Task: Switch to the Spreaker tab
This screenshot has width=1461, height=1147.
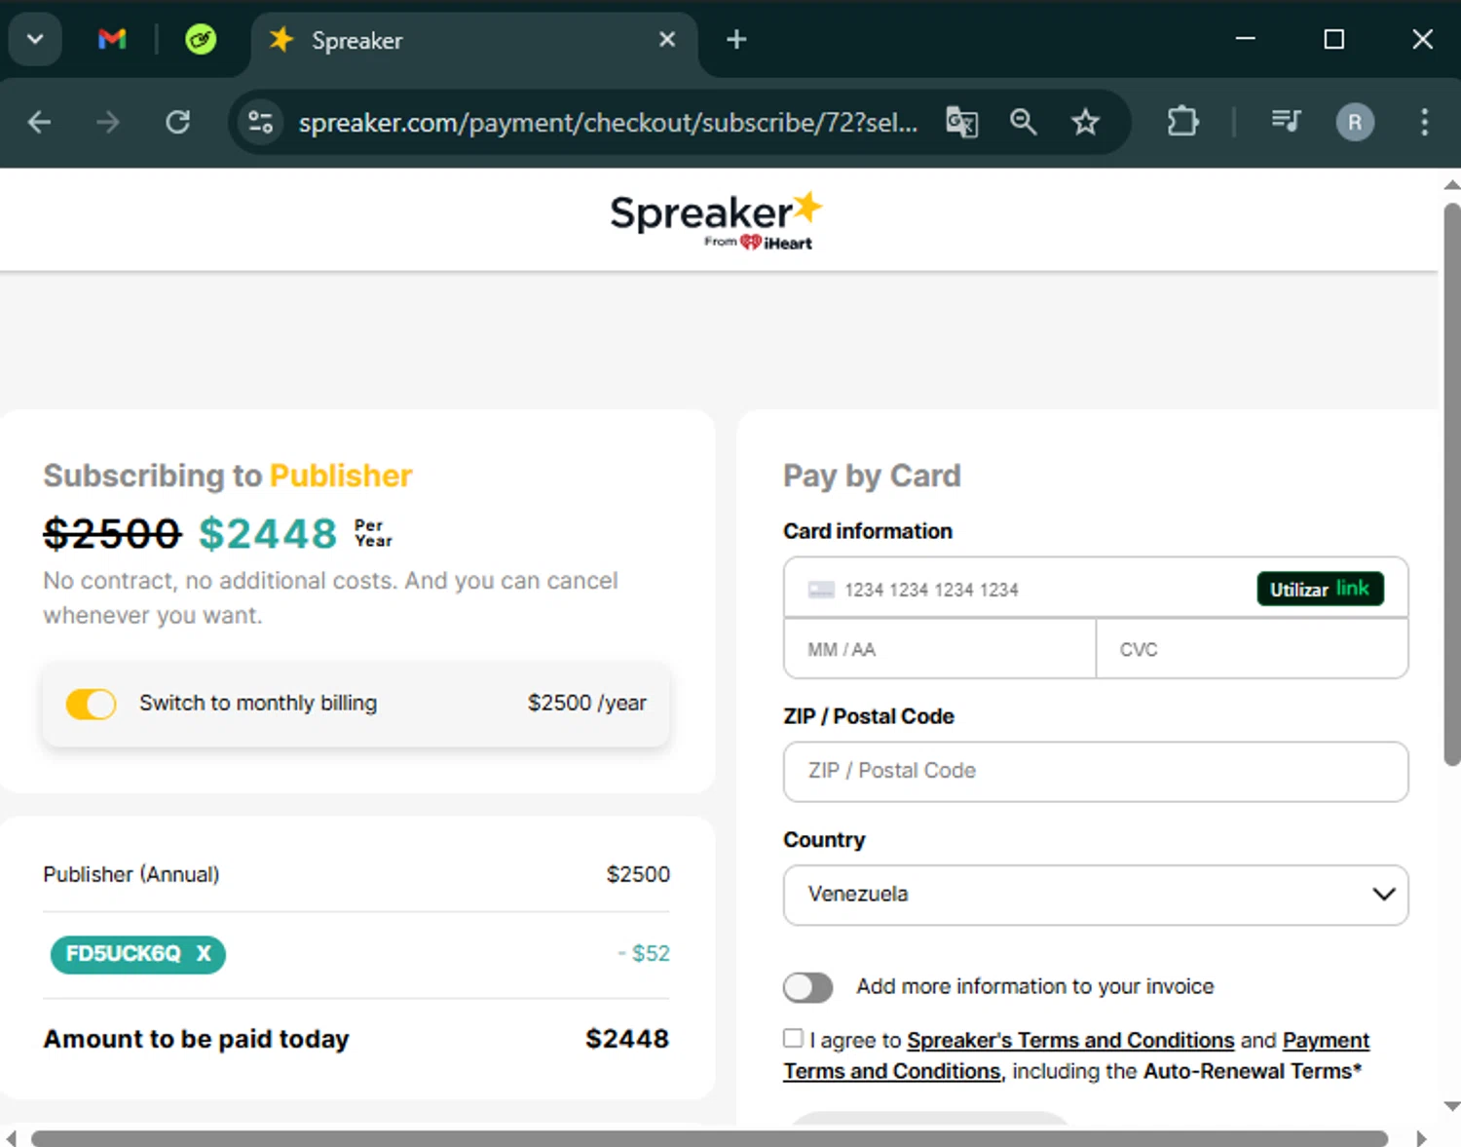Action: click(x=474, y=40)
